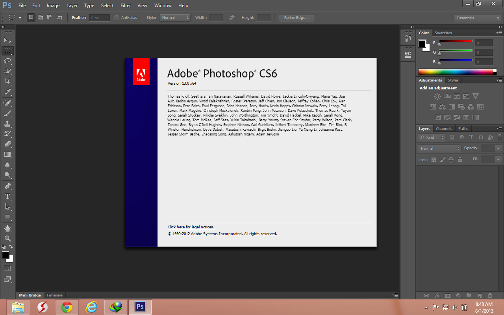Image resolution: width=504 pixels, height=315 pixels.
Task: Toggle the filter for pixel layers
Action: click(x=452, y=137)
